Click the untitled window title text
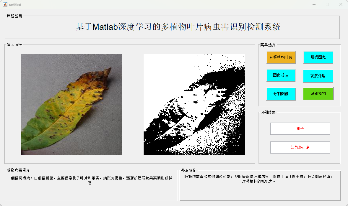The height and width of the screenshot is (206, 348). [x=15, y=5]
